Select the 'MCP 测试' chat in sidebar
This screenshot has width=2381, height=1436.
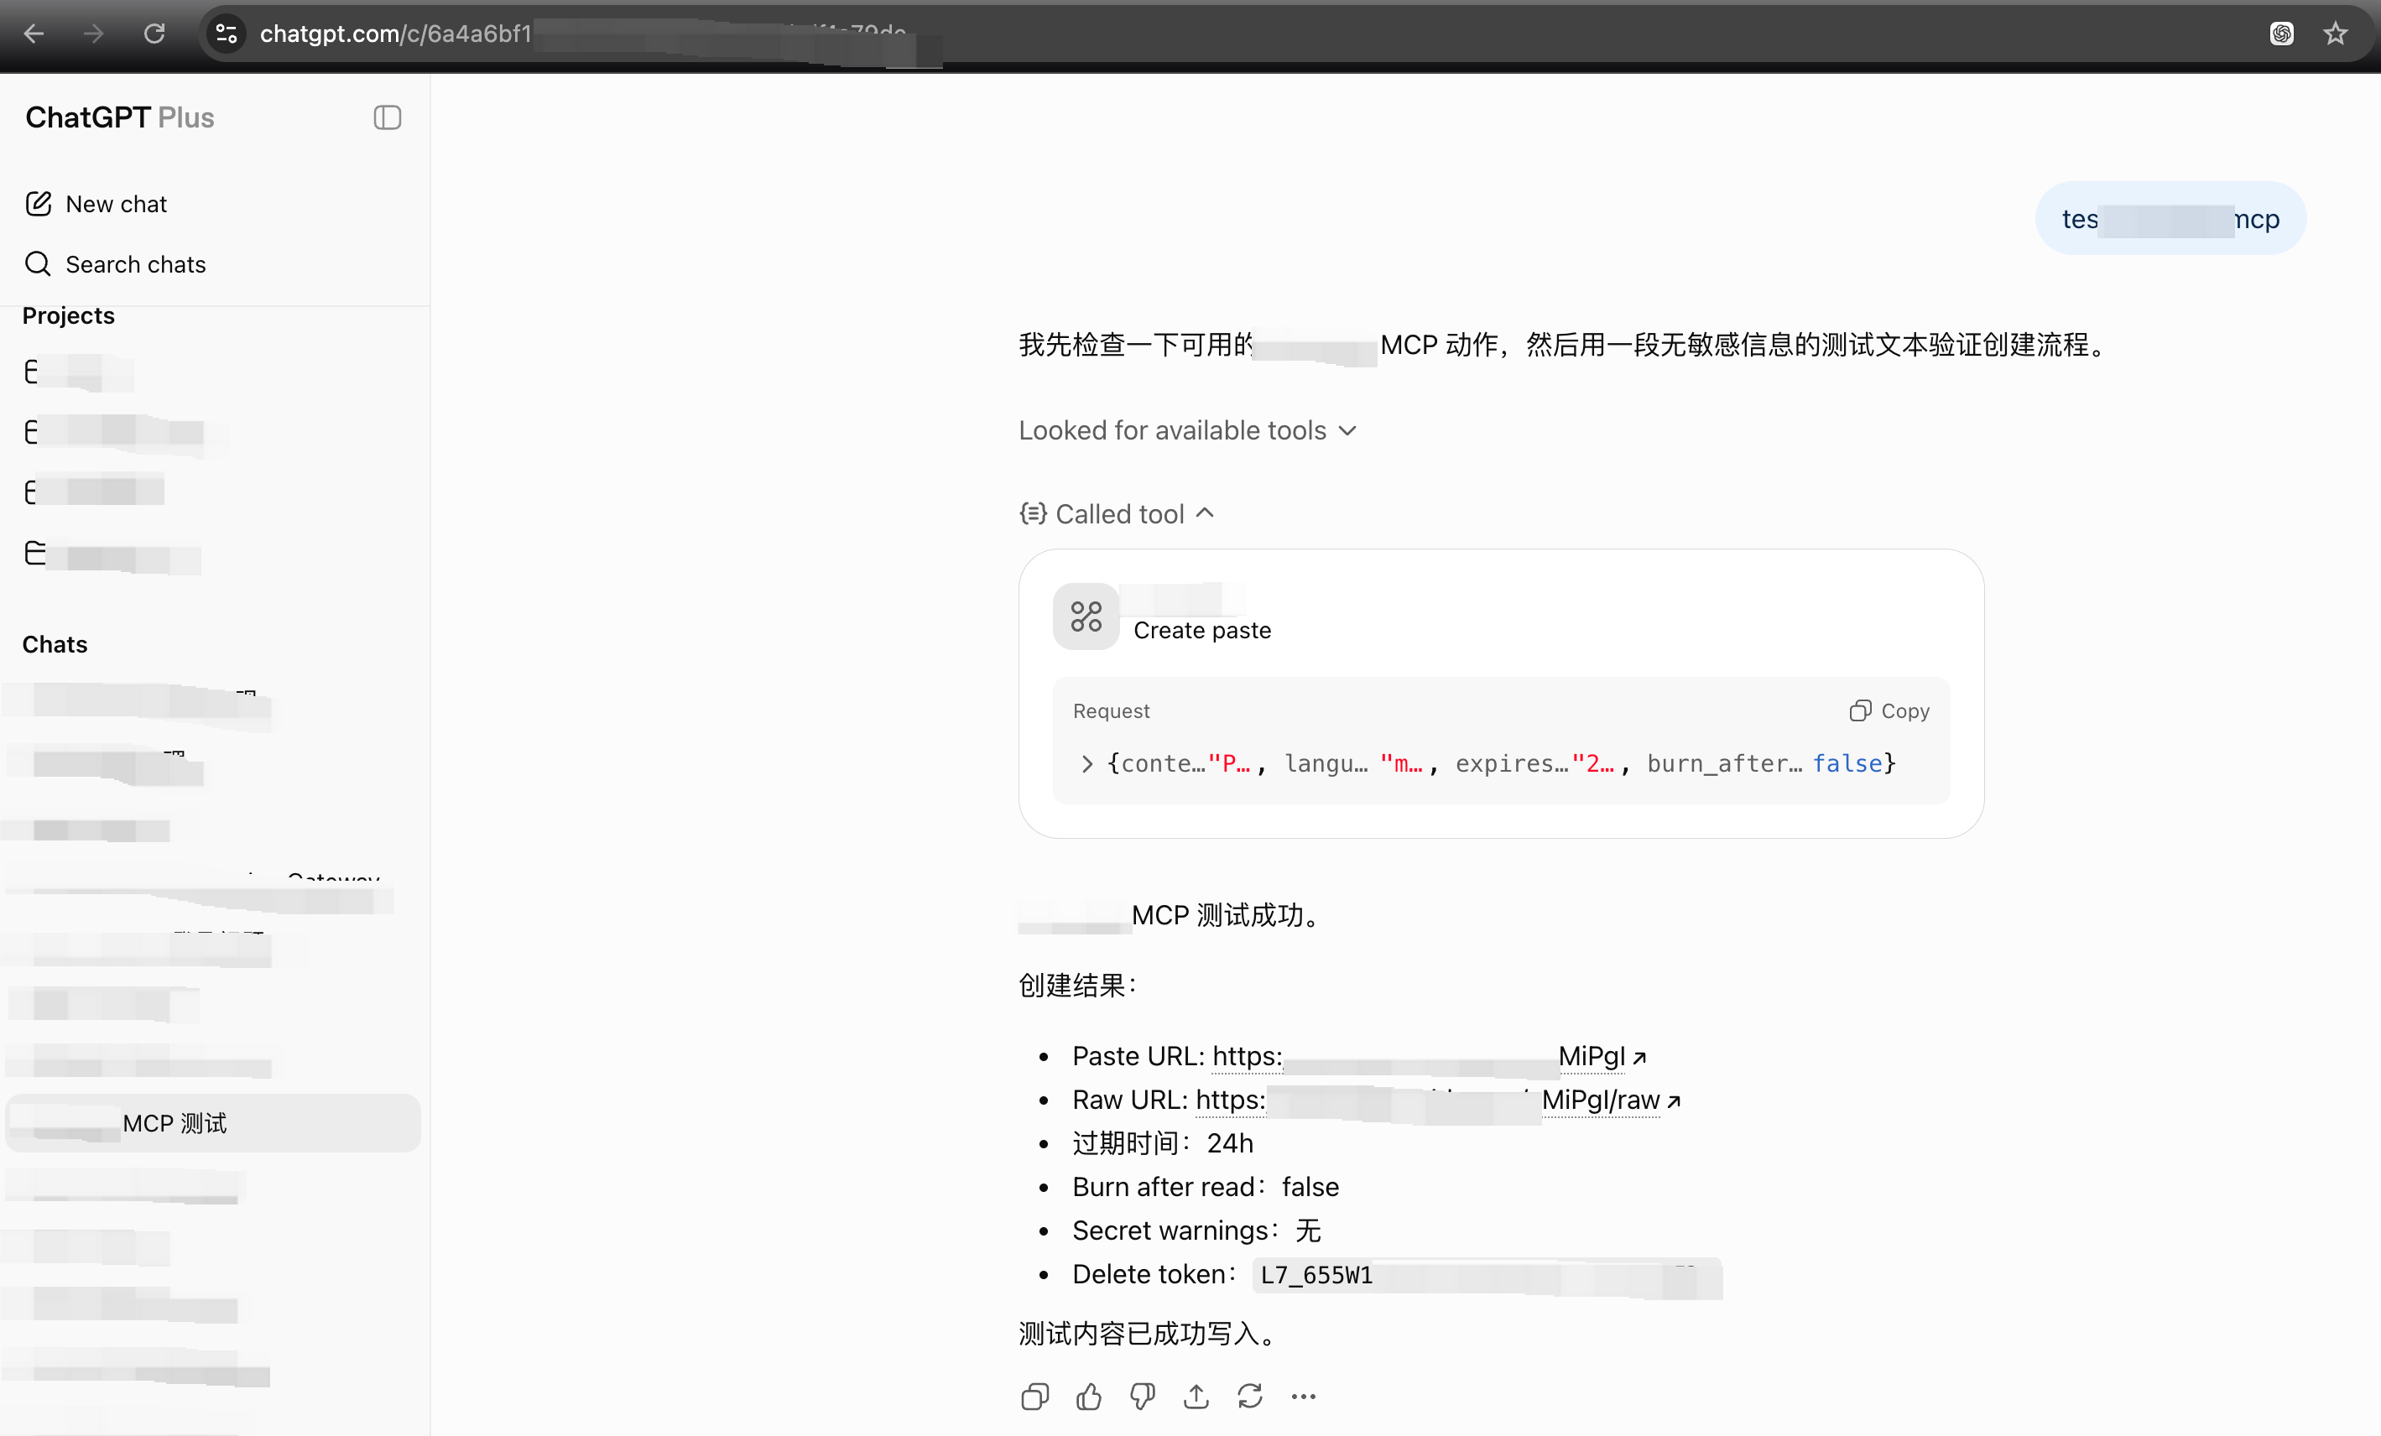tap(212, 1123)
